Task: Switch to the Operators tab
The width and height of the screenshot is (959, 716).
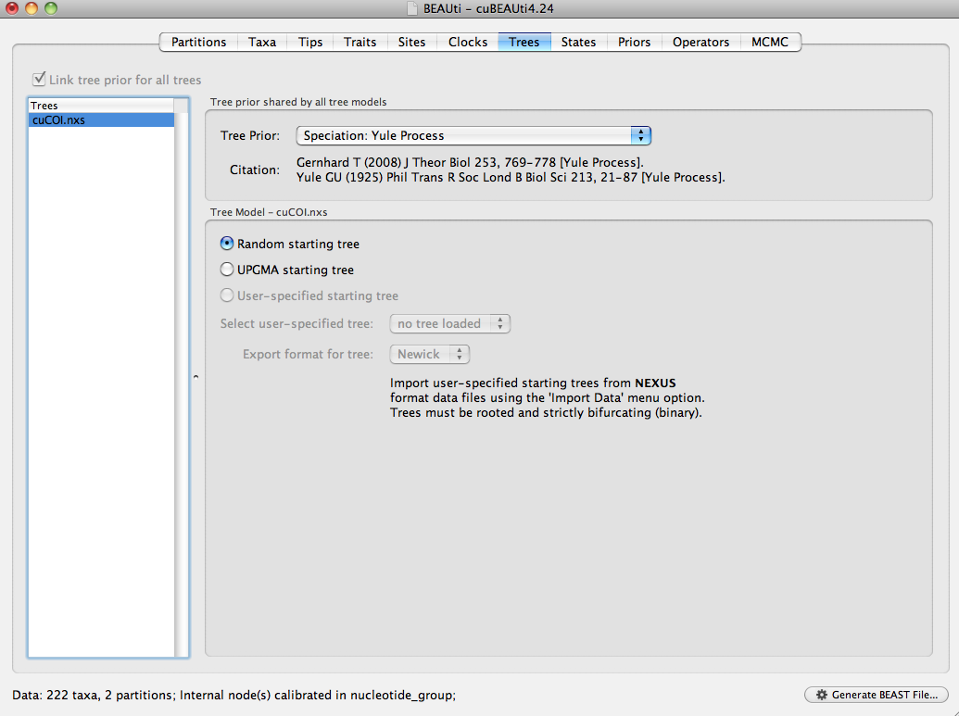Action: point(700,43)
